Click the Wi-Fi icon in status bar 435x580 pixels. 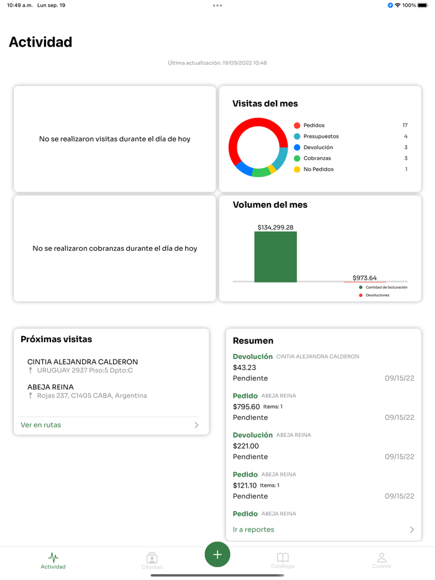pyautogui.click(x=398, y=5)
